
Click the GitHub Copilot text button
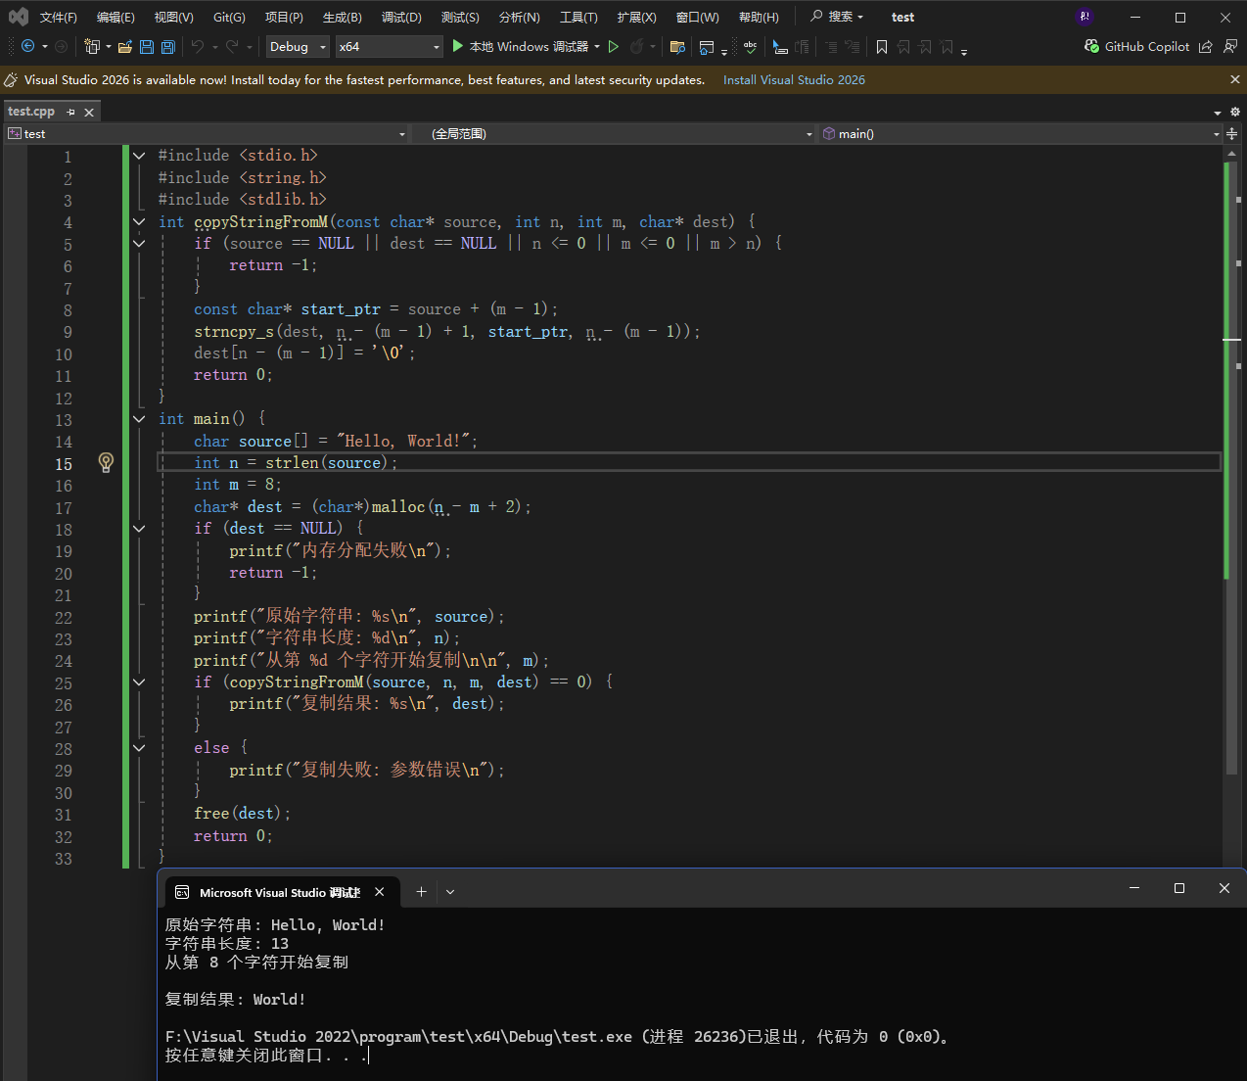[1147, 46]
